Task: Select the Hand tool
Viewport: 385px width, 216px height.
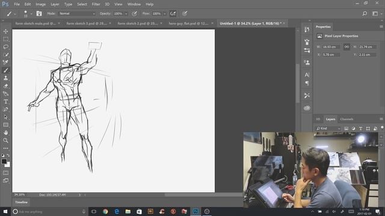Action: [x=5, y=133]
